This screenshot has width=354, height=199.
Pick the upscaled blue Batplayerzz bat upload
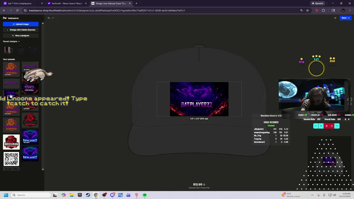(x=30, y=137)
